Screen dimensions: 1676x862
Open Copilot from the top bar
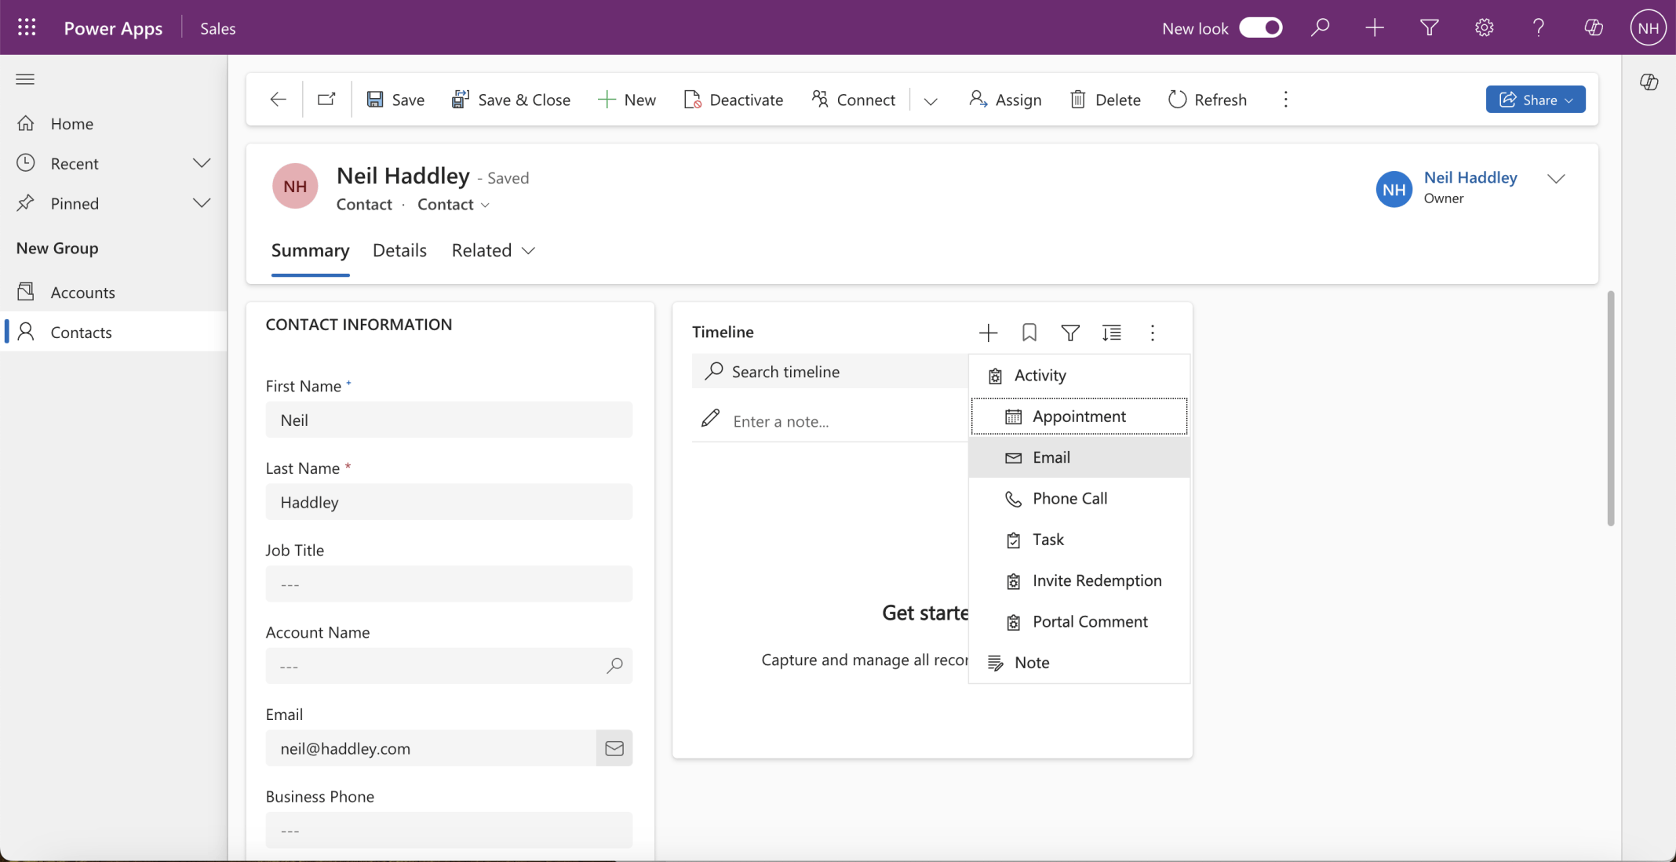(1593, 27)
